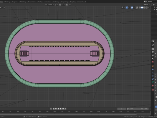Open the Scripting workspace tab

73,2
